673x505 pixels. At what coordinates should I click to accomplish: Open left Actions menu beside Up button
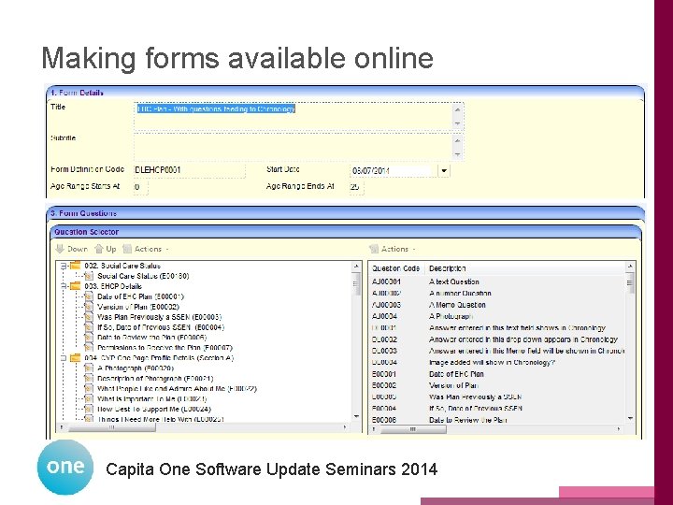coord(146,249)
